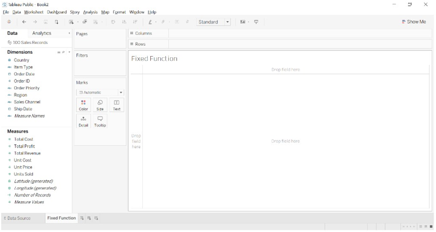Viewport: 436px width, 232px height.
Task: Click the New Worksheet icon beside sheet tab
Action: (82, 218)
